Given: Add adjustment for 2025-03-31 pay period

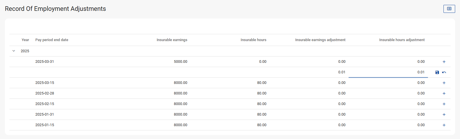Looking at the screenshot, I should pyautogui.click(x=444, y=62).
